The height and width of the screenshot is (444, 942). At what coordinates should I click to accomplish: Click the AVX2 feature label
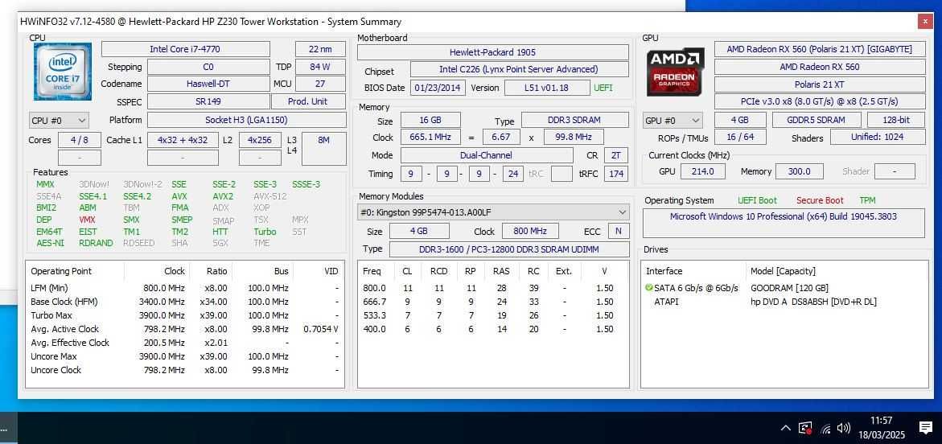[223, 196]
